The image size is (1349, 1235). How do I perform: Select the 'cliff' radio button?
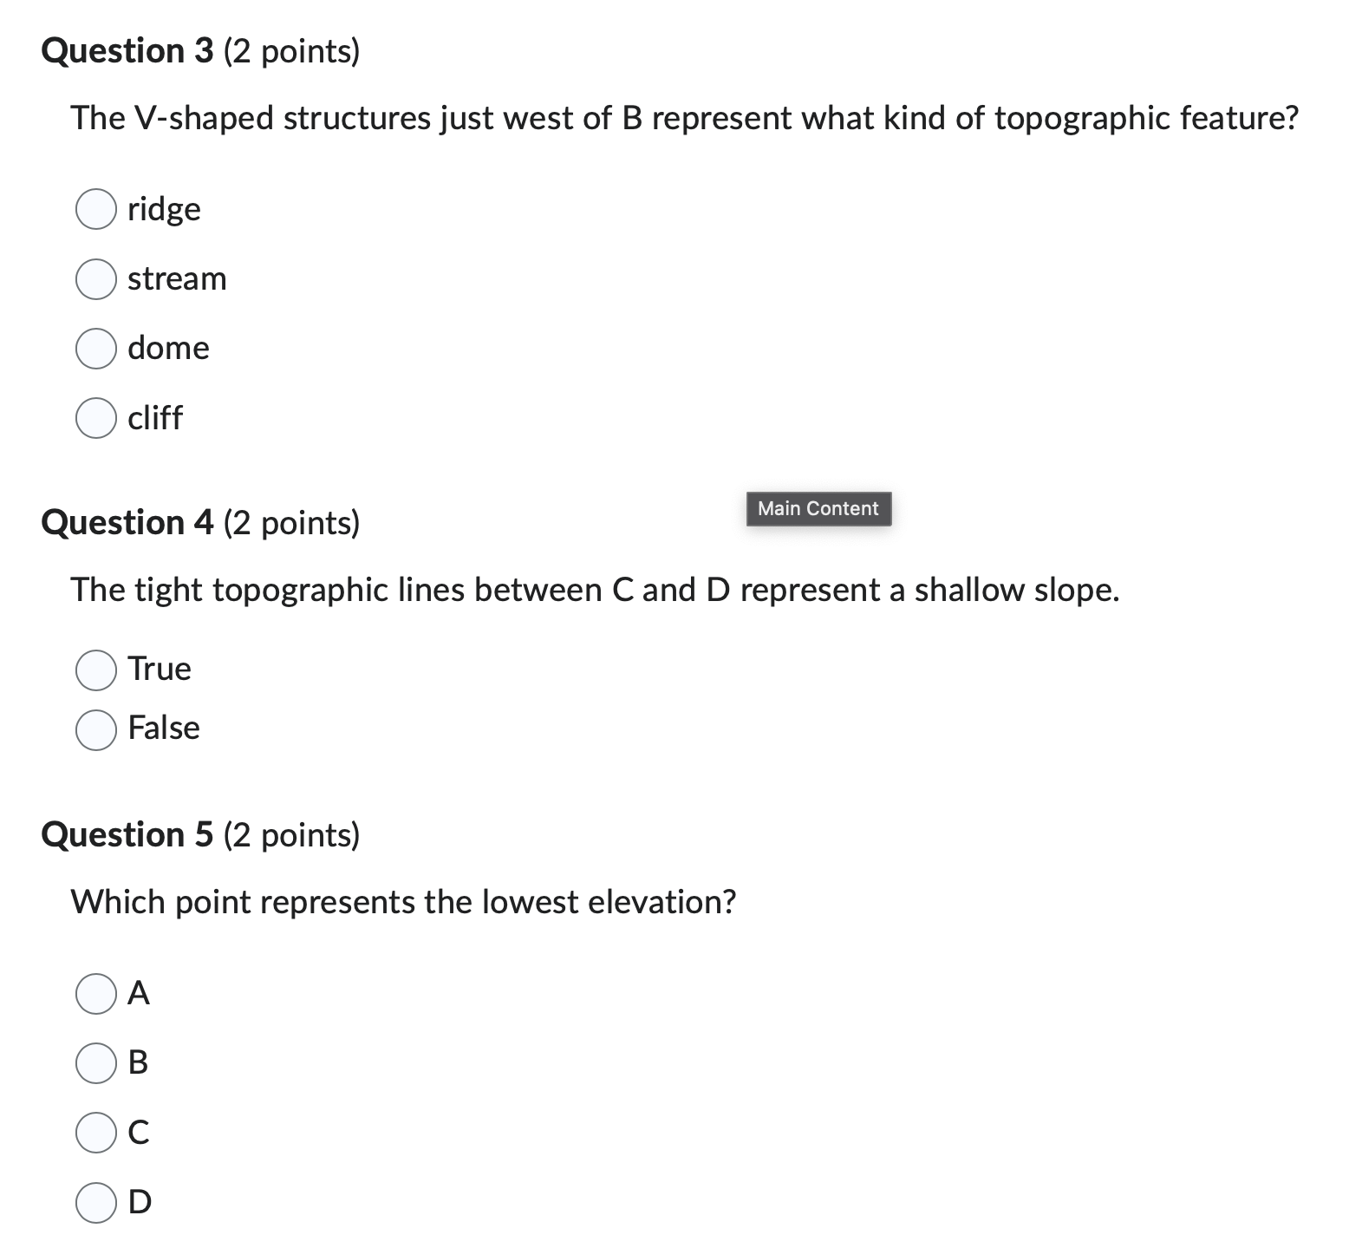(95, 418)
